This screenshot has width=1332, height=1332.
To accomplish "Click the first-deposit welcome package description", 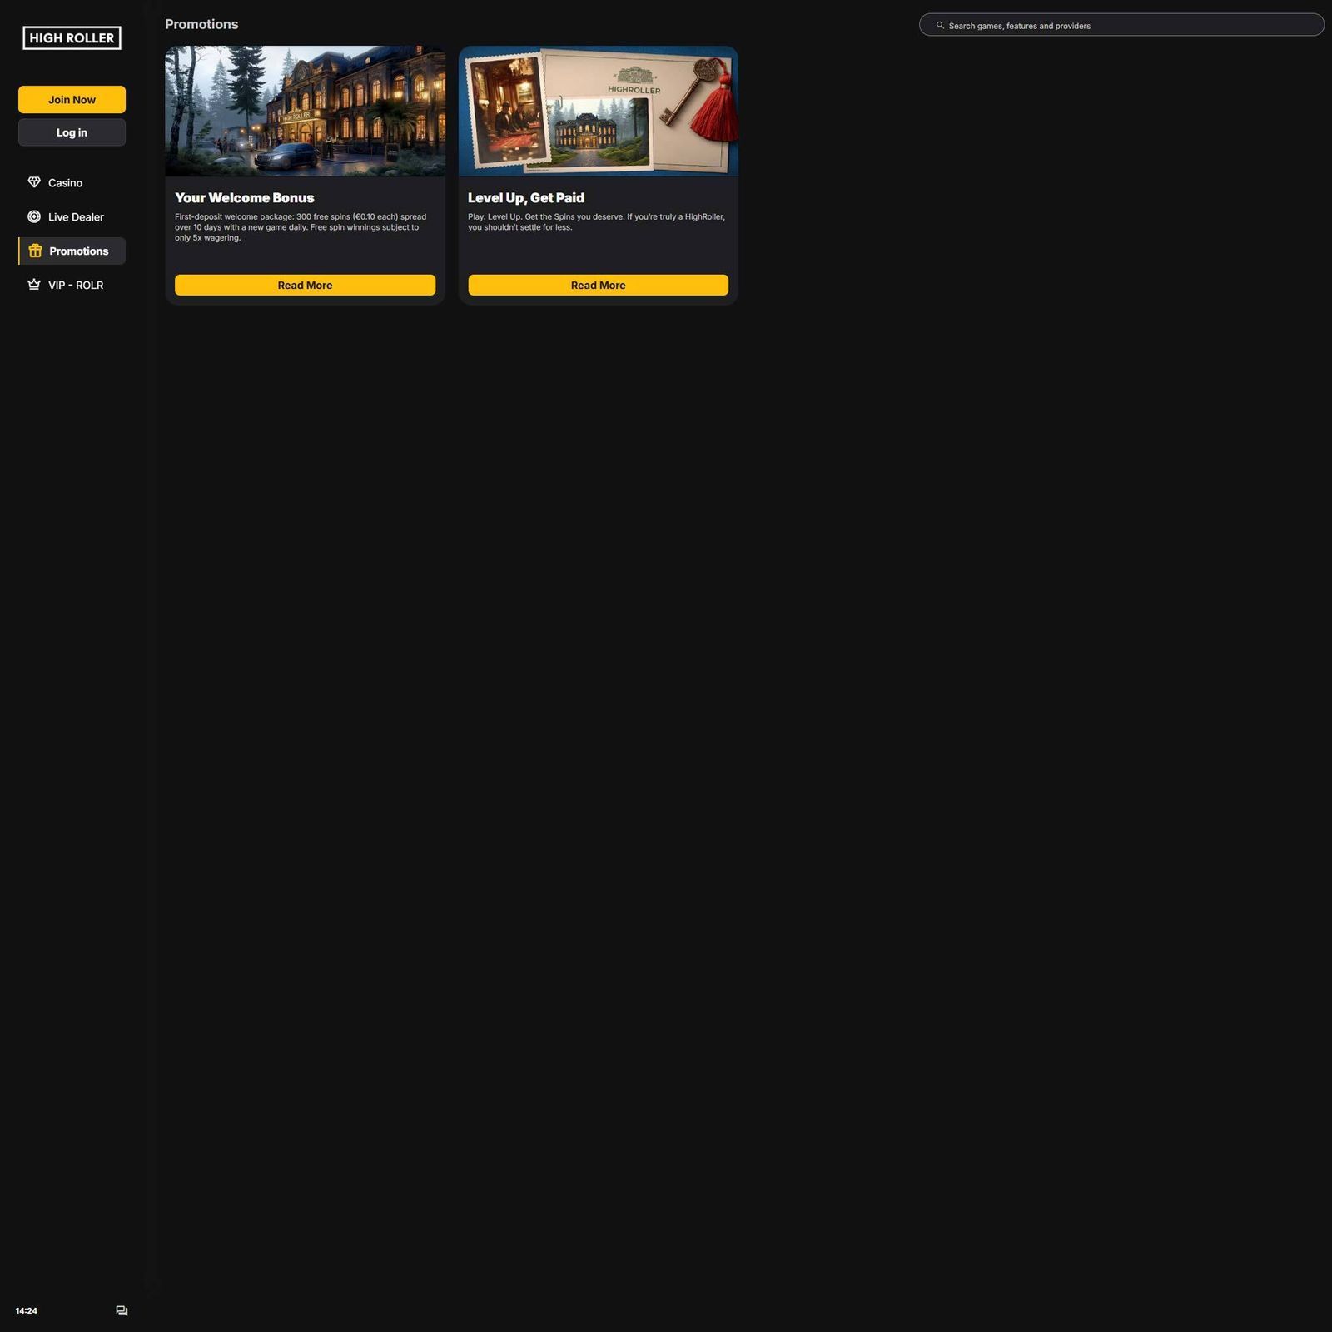I will [301, 227].
